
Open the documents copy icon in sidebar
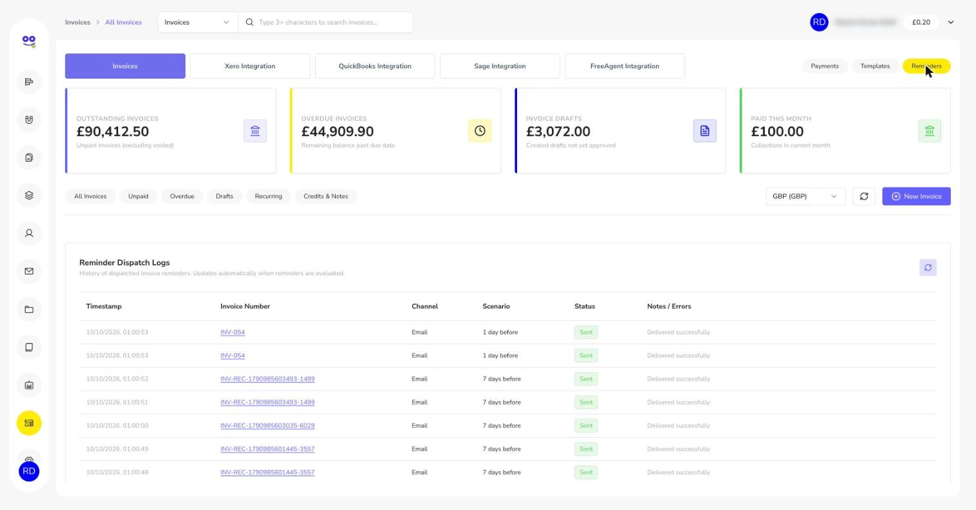coord(28,158)
